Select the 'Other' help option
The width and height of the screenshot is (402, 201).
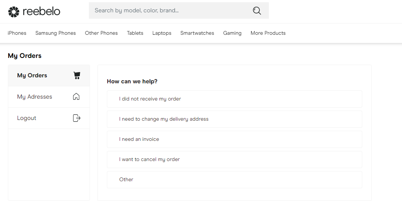pyautogui.click(x=234, y=180)
